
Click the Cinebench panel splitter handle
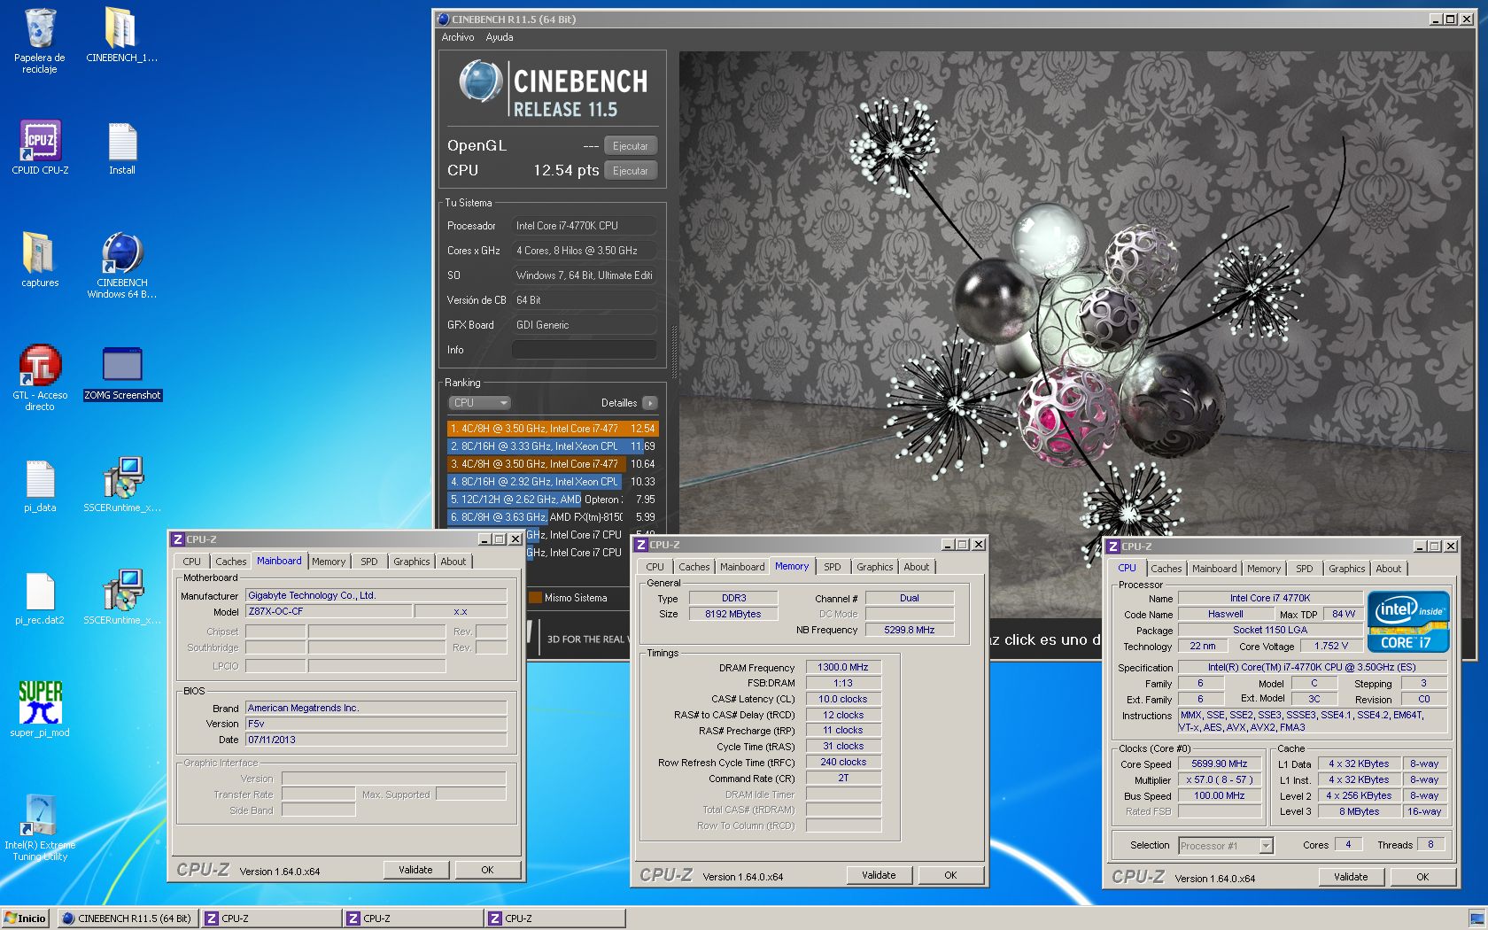[x=674, y=353]
